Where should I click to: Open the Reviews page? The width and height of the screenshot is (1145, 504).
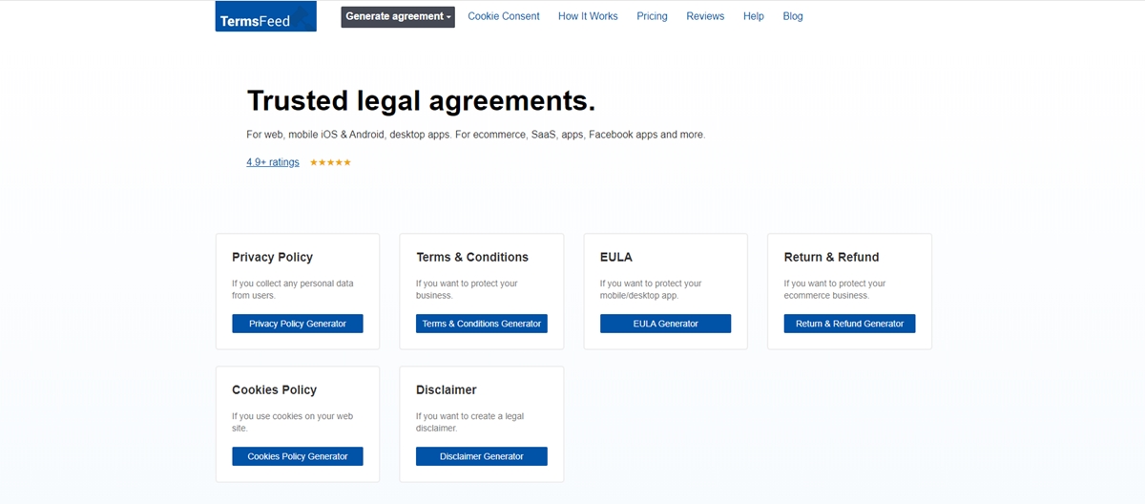point(705,16)
